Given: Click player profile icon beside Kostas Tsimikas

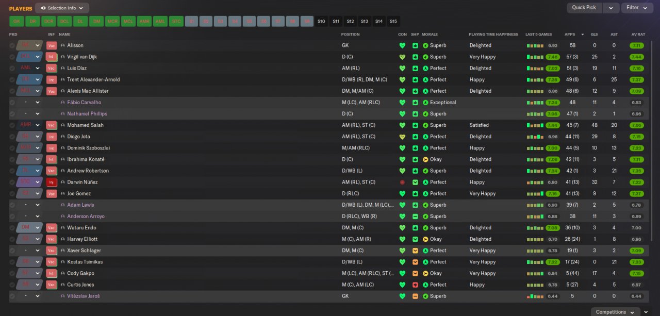Looking at the screenshot, I should point(63,262).
